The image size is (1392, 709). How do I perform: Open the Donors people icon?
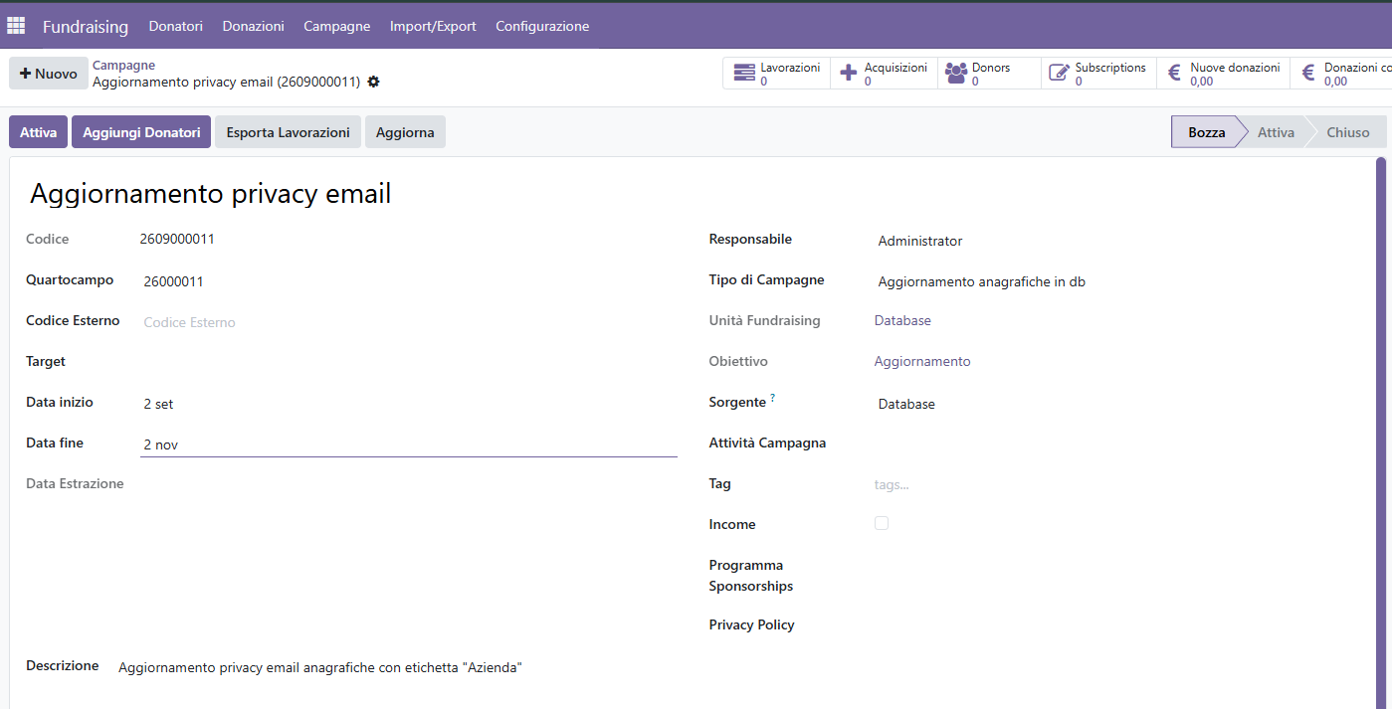pyautogui.click(x=956, y=73)
